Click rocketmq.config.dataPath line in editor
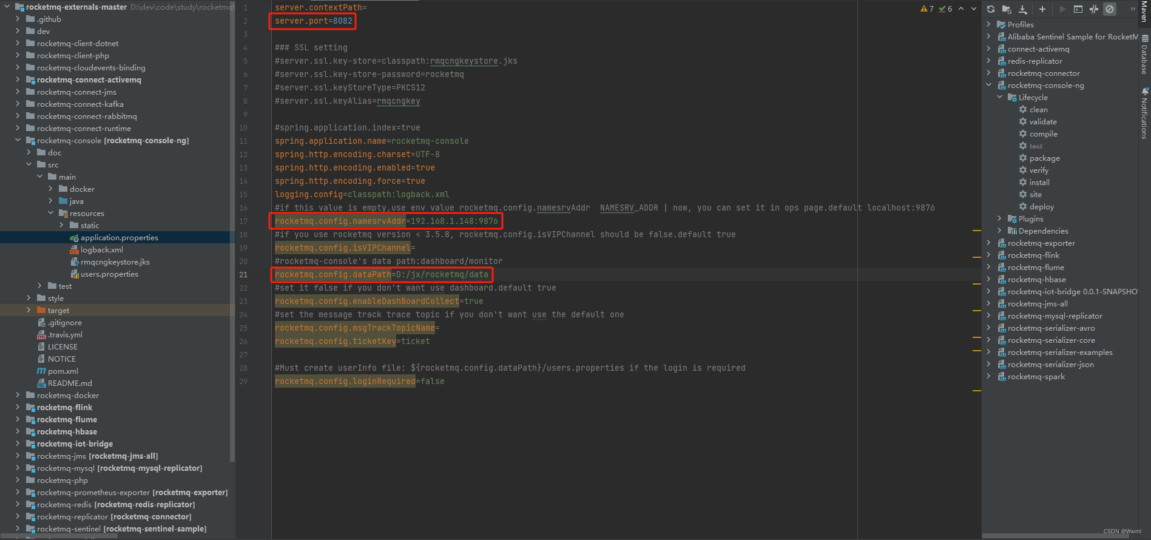This screenshot has width=1151, height=540. 381,274
